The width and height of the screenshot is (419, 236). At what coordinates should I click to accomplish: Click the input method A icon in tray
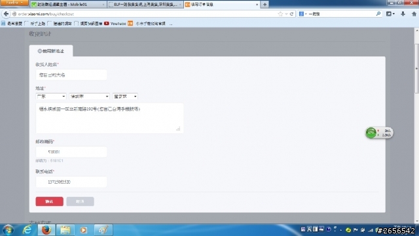pos(309,229)
